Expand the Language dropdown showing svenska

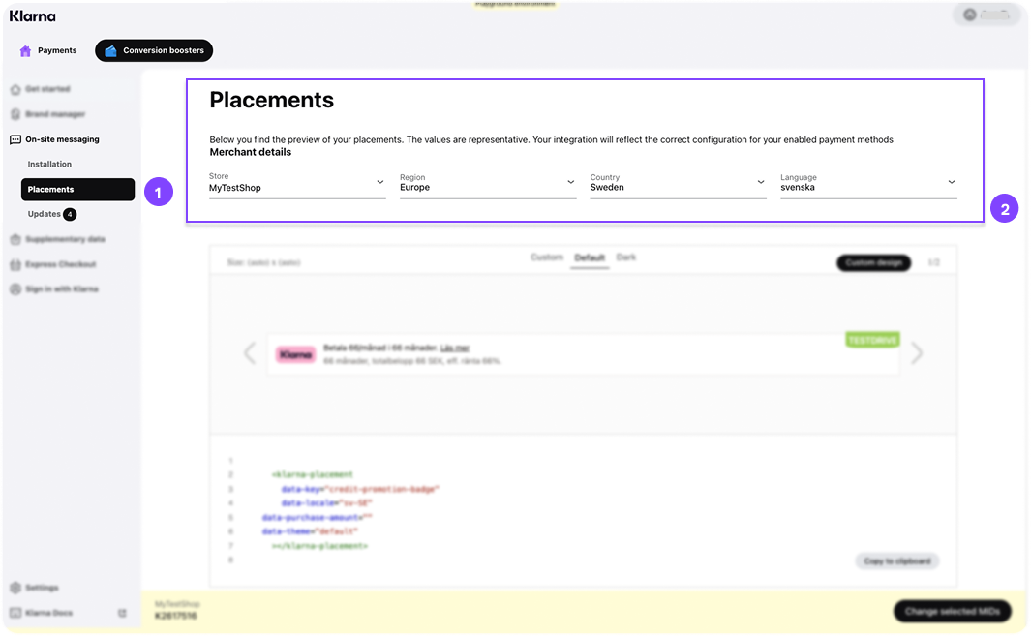pos(868,183)
